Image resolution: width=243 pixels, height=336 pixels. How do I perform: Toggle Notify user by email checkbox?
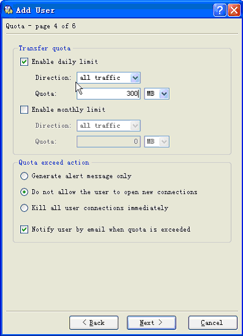[24, 229]
